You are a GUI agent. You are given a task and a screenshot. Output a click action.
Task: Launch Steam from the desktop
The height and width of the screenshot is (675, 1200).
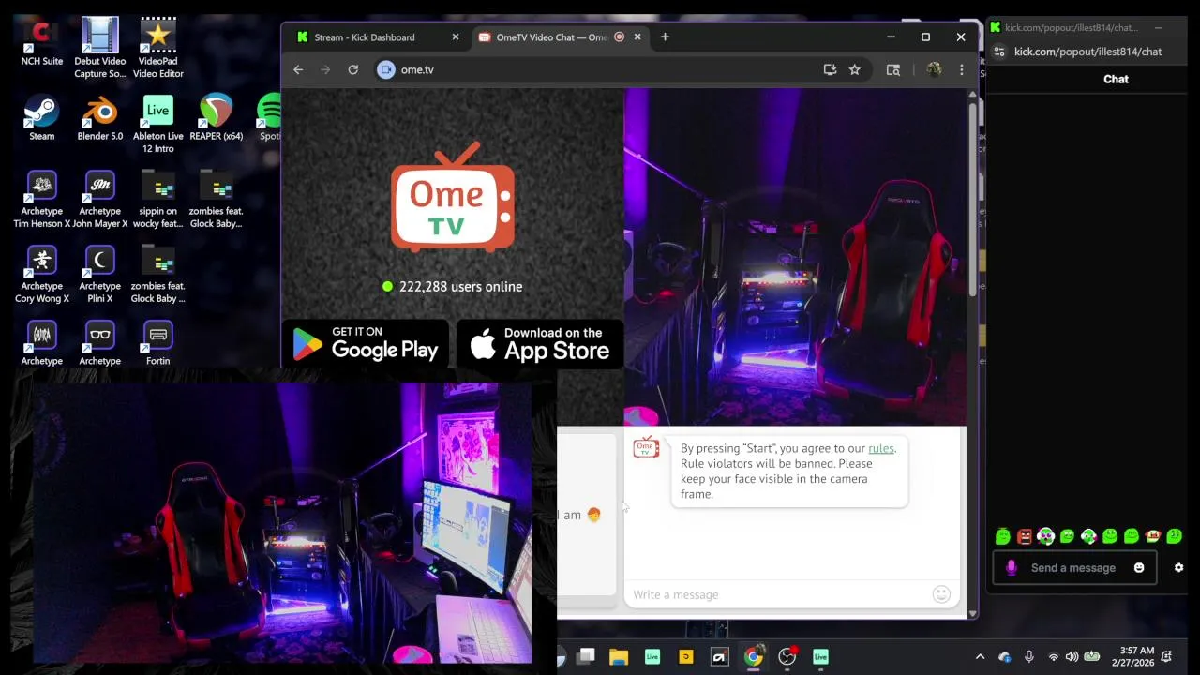coord(42,118)
